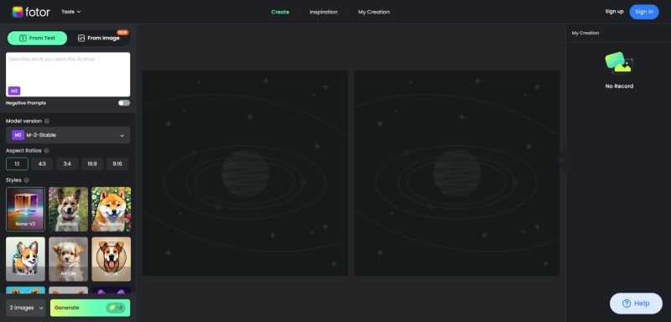The width and height of the screenshot is (671, 322).
Task: Collapse the My Creation side panel arrow
Action: [x=562, y=160]
